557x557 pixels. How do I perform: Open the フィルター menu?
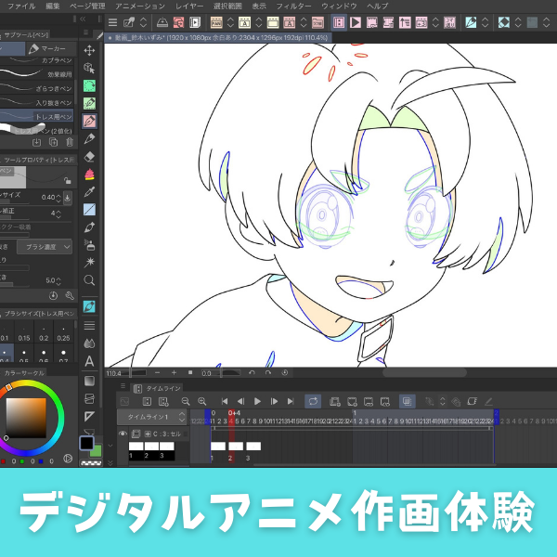[x=293, y=6]
